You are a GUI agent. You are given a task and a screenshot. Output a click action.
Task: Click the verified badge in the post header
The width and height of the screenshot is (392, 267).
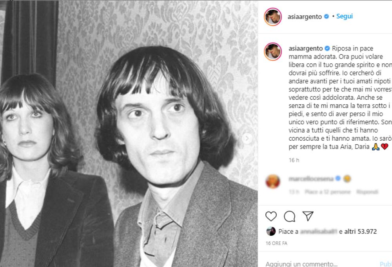[326, 17]
